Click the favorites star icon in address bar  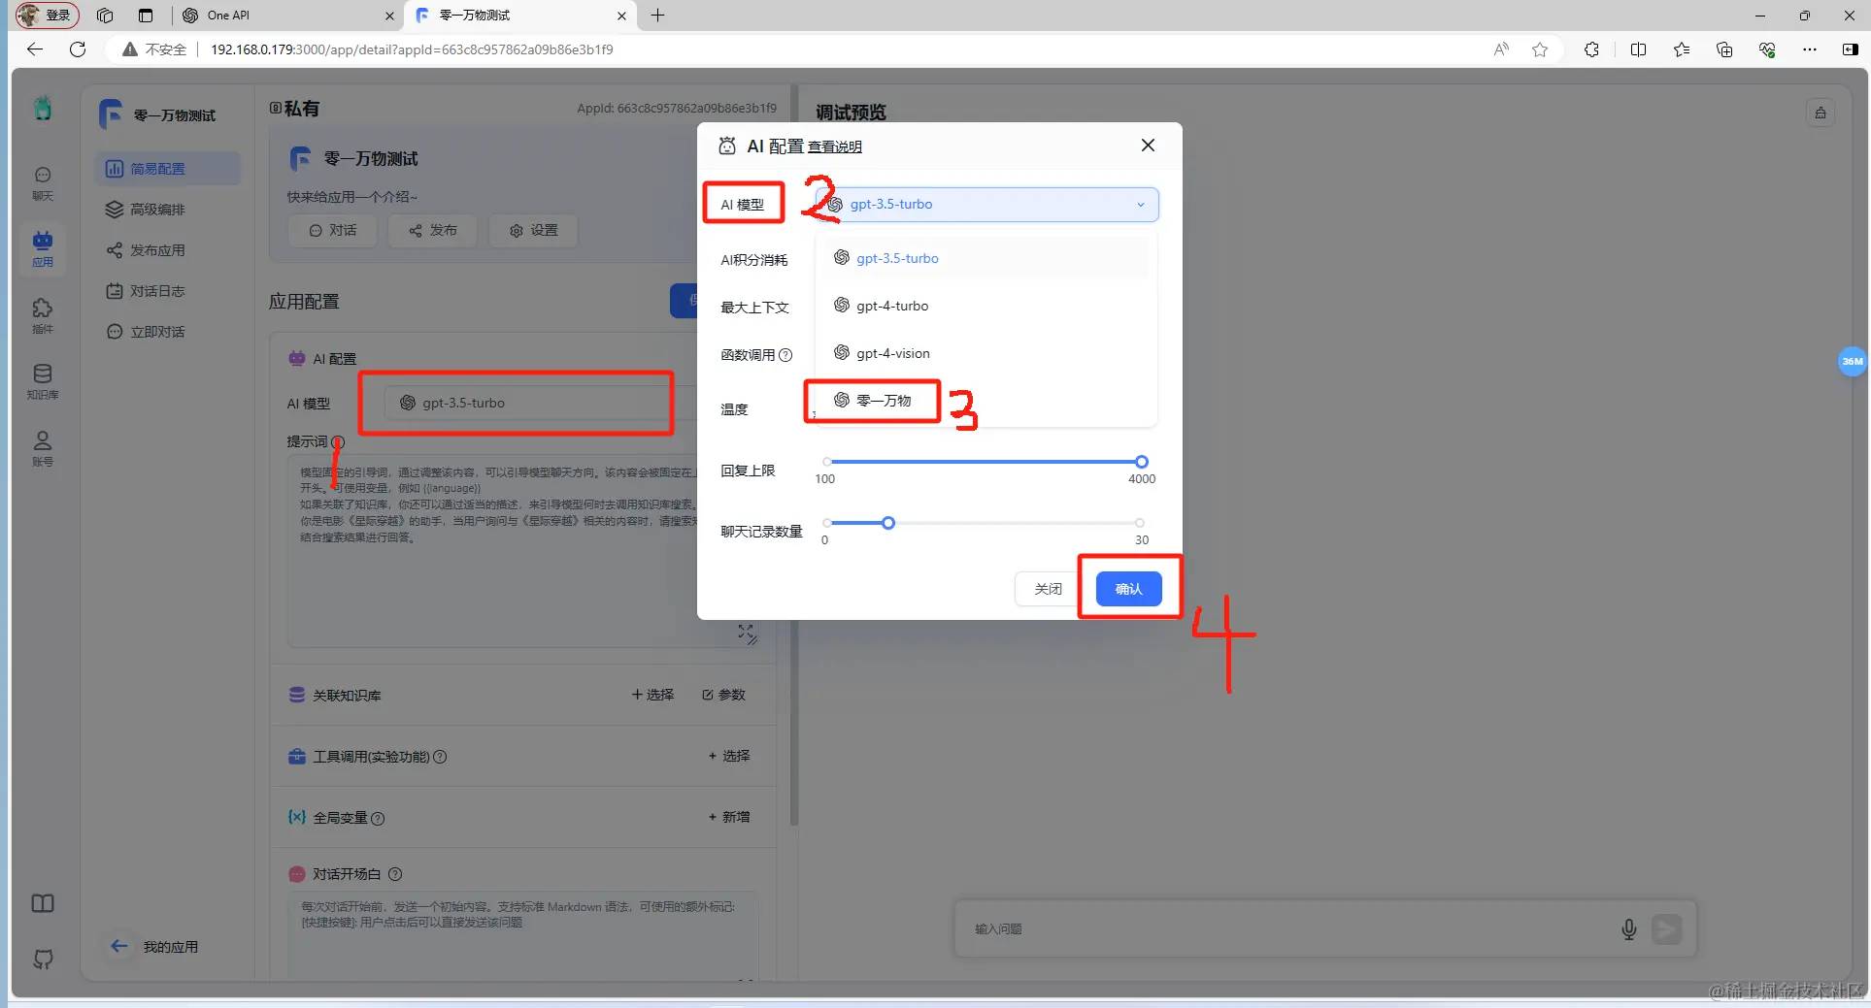[1540, 49]
